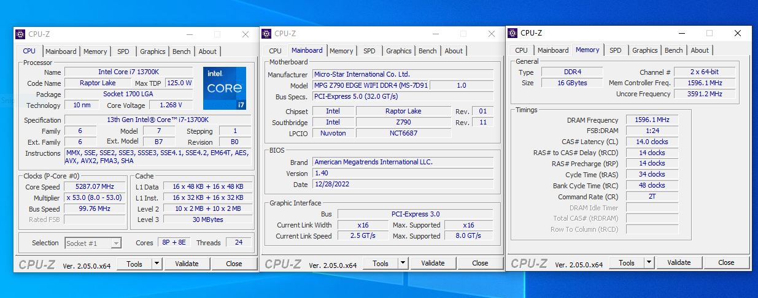Select CPU tab in Mainboard window
The height and width of the screenshot is (298, 758).
(x=276, y=51)
